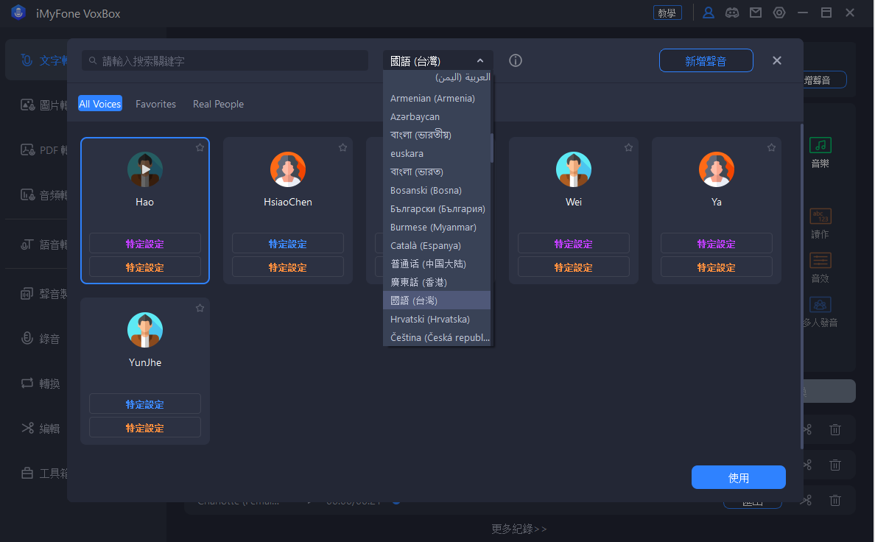The width and height of the screenshot is (875, 542).
Task: Open 語音 speech conversion sidebar item
Action: point(43,244)
